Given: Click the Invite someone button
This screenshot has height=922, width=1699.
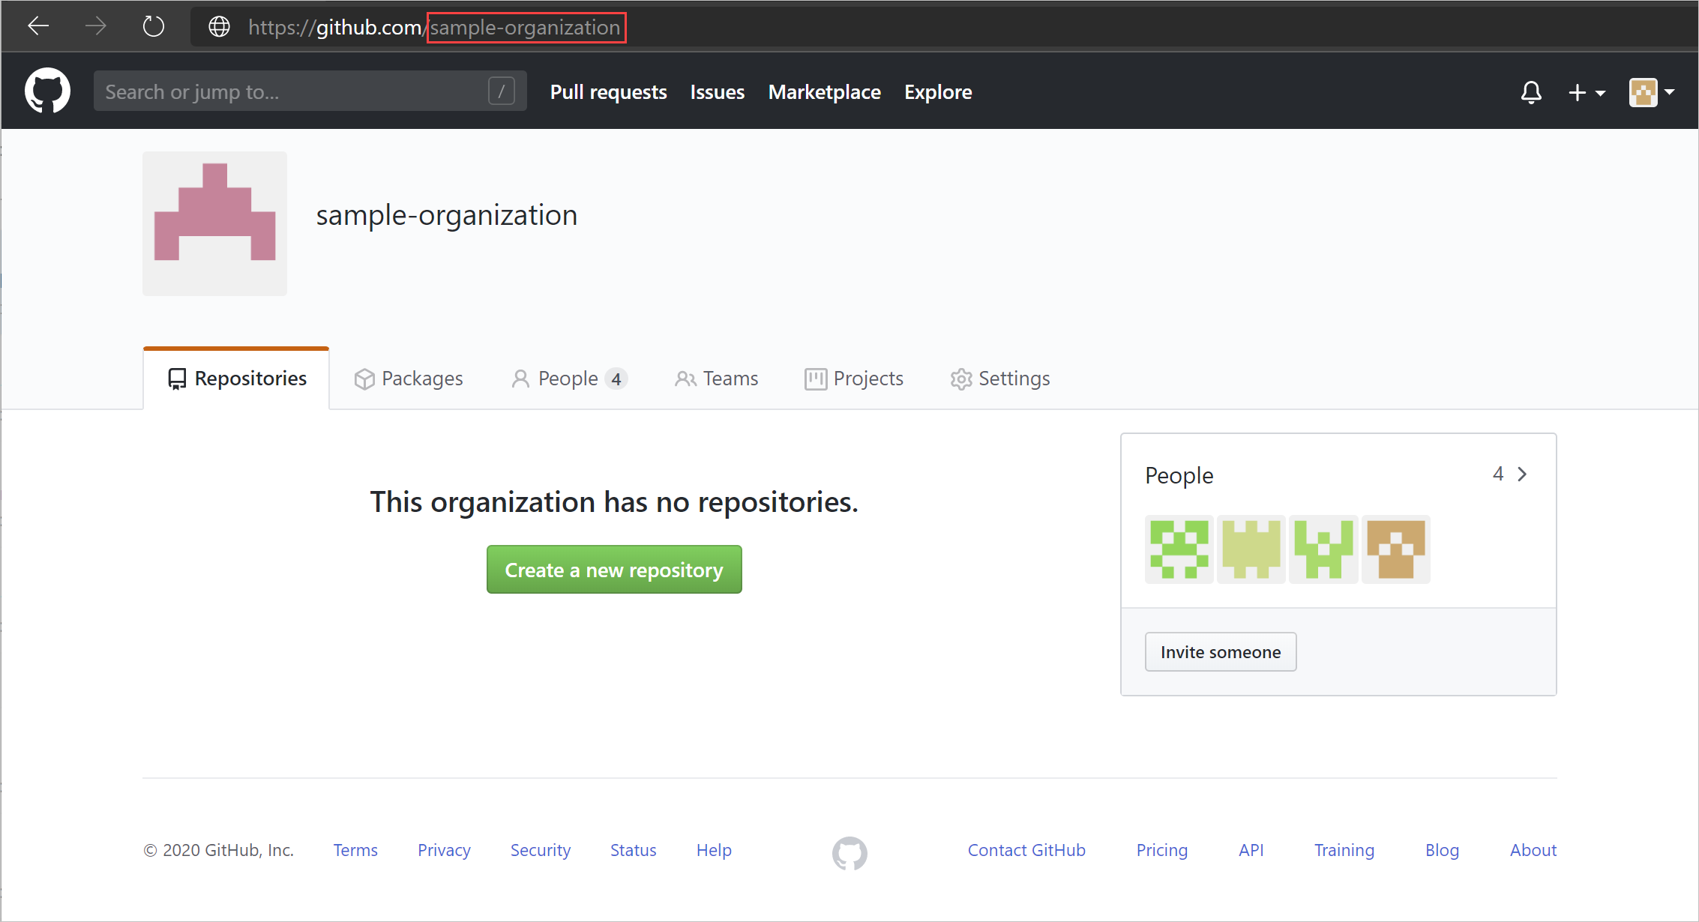Looking at the screenshot, I should (1220, 651).
